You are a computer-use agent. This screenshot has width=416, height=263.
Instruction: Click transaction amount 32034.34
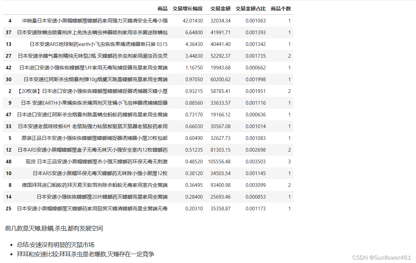click(220, 21)
